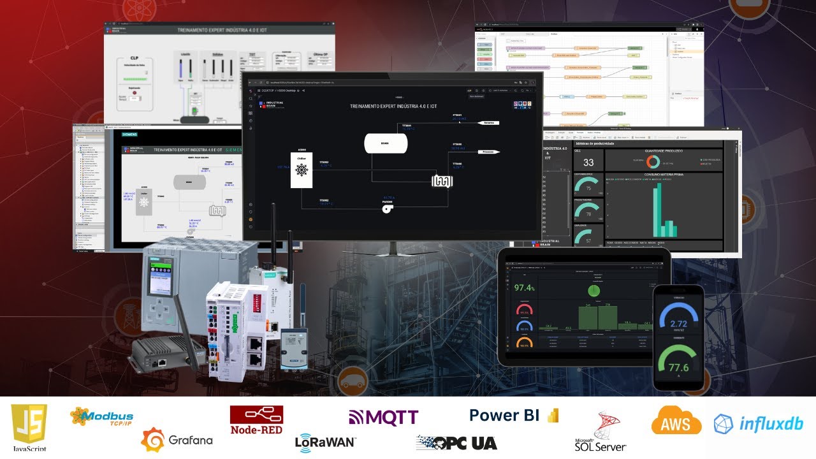Click add panel icon in Grafana top bar
Image resolution: width=816 pixels, height=459 pixels.
(469, 91)
